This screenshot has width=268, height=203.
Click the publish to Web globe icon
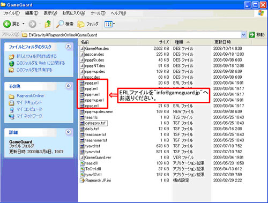pyautogui.click(x=11, y=63)
